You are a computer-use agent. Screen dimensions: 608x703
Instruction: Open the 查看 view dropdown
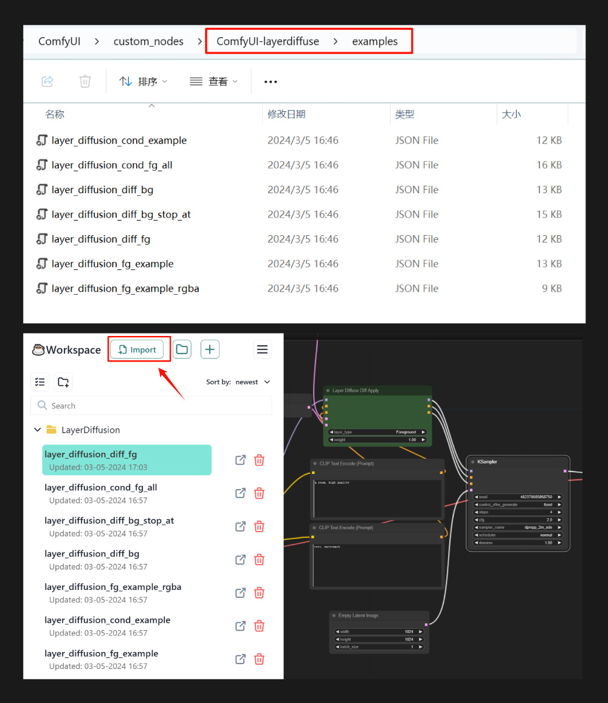click(213, 81)
